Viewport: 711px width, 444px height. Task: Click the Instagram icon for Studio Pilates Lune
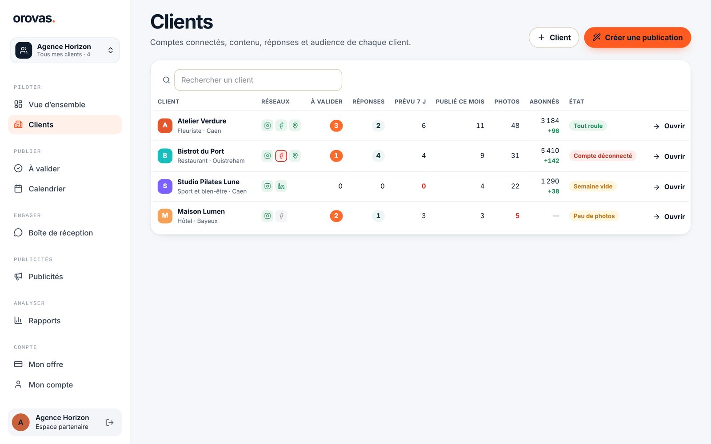point(267,186)
